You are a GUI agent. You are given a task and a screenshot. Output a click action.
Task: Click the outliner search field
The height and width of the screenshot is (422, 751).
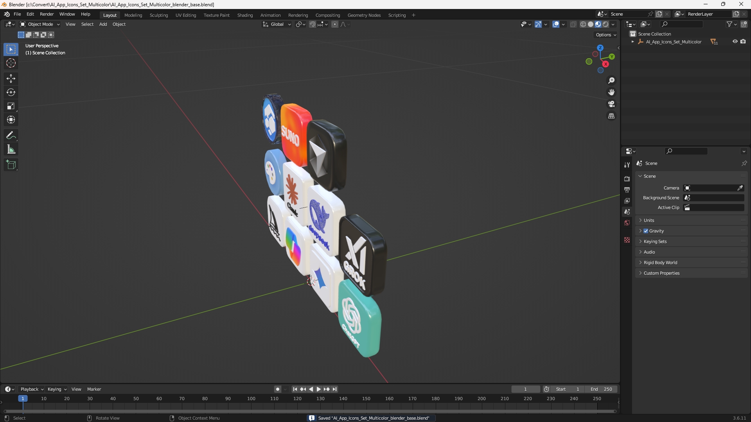click(681, 24)
